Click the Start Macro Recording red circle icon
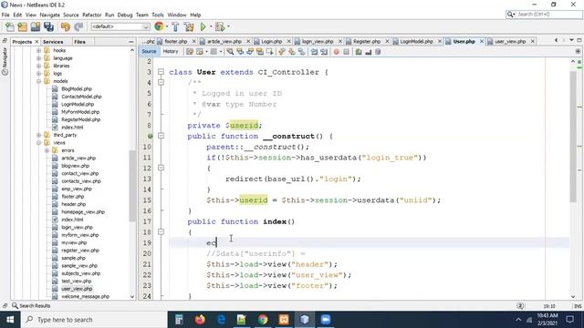584x328 pixels. [337, 52]
